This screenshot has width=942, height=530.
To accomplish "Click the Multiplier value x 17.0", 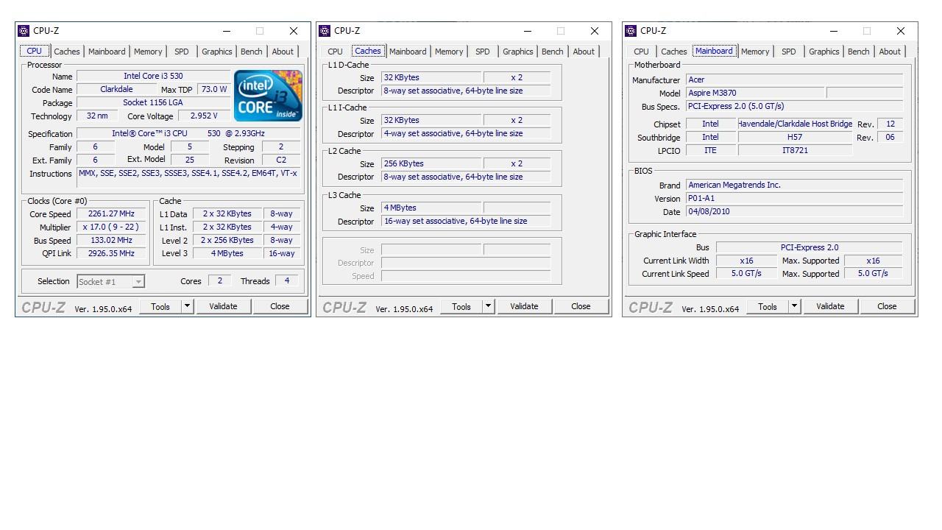I will [x=111, y=227].
